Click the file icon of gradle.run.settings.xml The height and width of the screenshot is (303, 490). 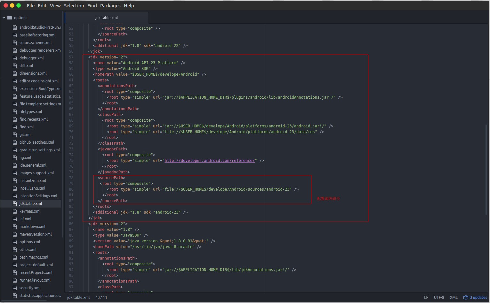[15, 150]
